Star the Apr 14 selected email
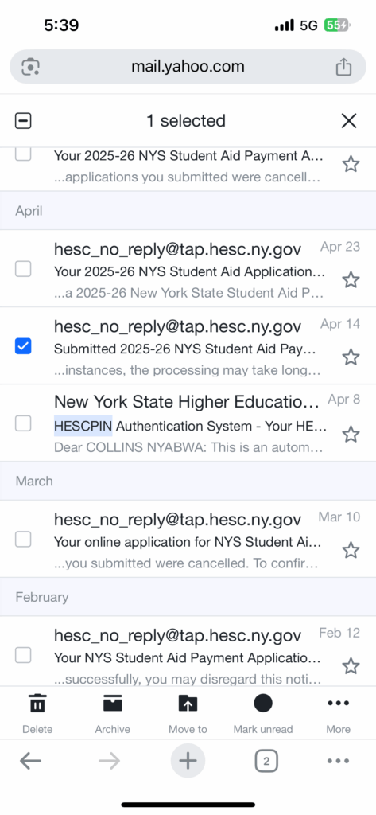The image size is (376, 815). click(351, 357)
